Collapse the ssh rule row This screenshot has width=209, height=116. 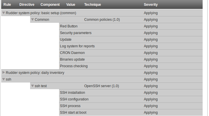point(3,79)
